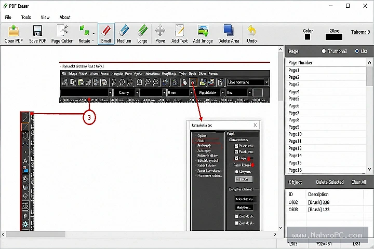The height and width of the screenshot is (249, 374).
Task: Open the Color picker swatch
Action: tap(308, 37)
